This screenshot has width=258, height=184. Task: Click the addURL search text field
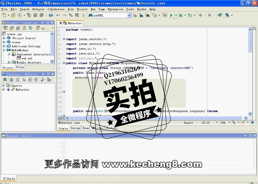(x=111, y=15)
